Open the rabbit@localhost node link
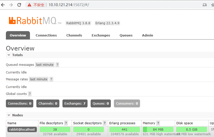The height and width of the screenshot is (137, 214). [22, 130]
